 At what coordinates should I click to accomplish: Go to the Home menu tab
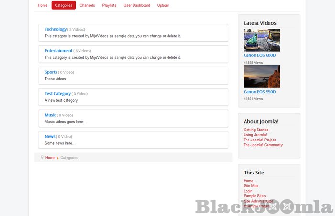coord(43,5)
